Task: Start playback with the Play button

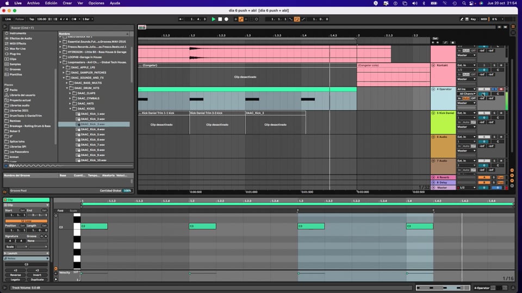Action: (213, 20)
